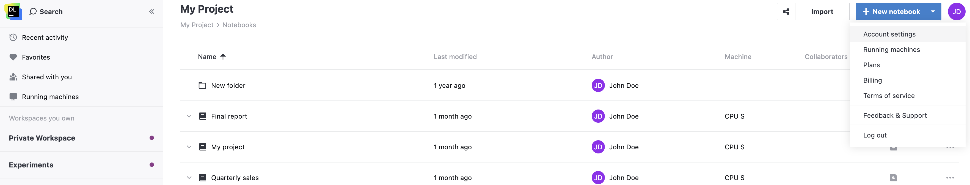970x185 pixels.
Task: Click the folder icon on New folder row
Action: [x=203, y=85]
